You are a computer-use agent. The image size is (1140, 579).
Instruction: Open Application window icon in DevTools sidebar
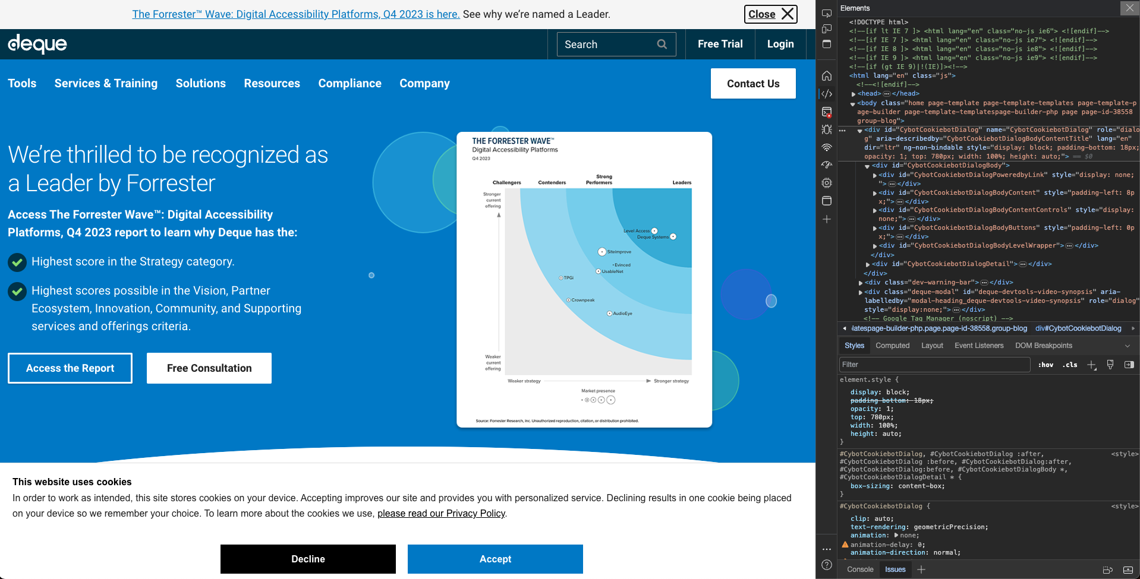[x=826, y=201]
